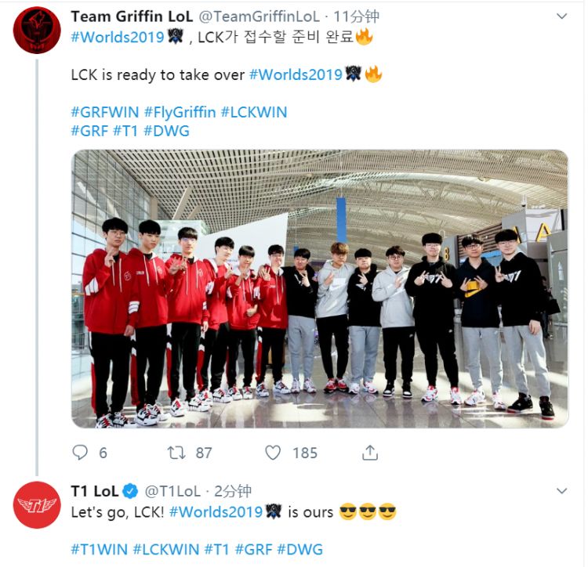The height and width of the screenshot is (567, 588).
Task: Open the #DWG hashtag in Griffin tweet
Action: tap(166, 131)
